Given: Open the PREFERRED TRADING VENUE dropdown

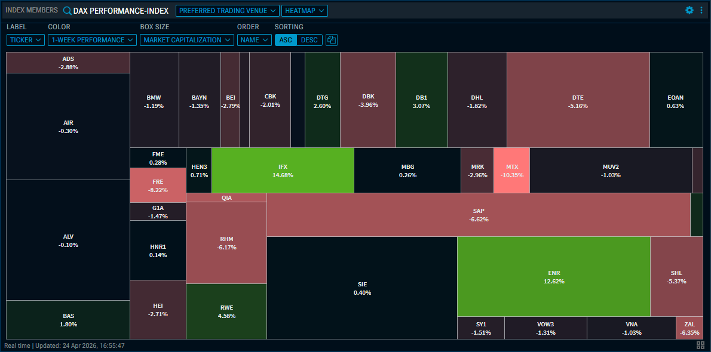Looking at the screenshot, I should 227,10.
